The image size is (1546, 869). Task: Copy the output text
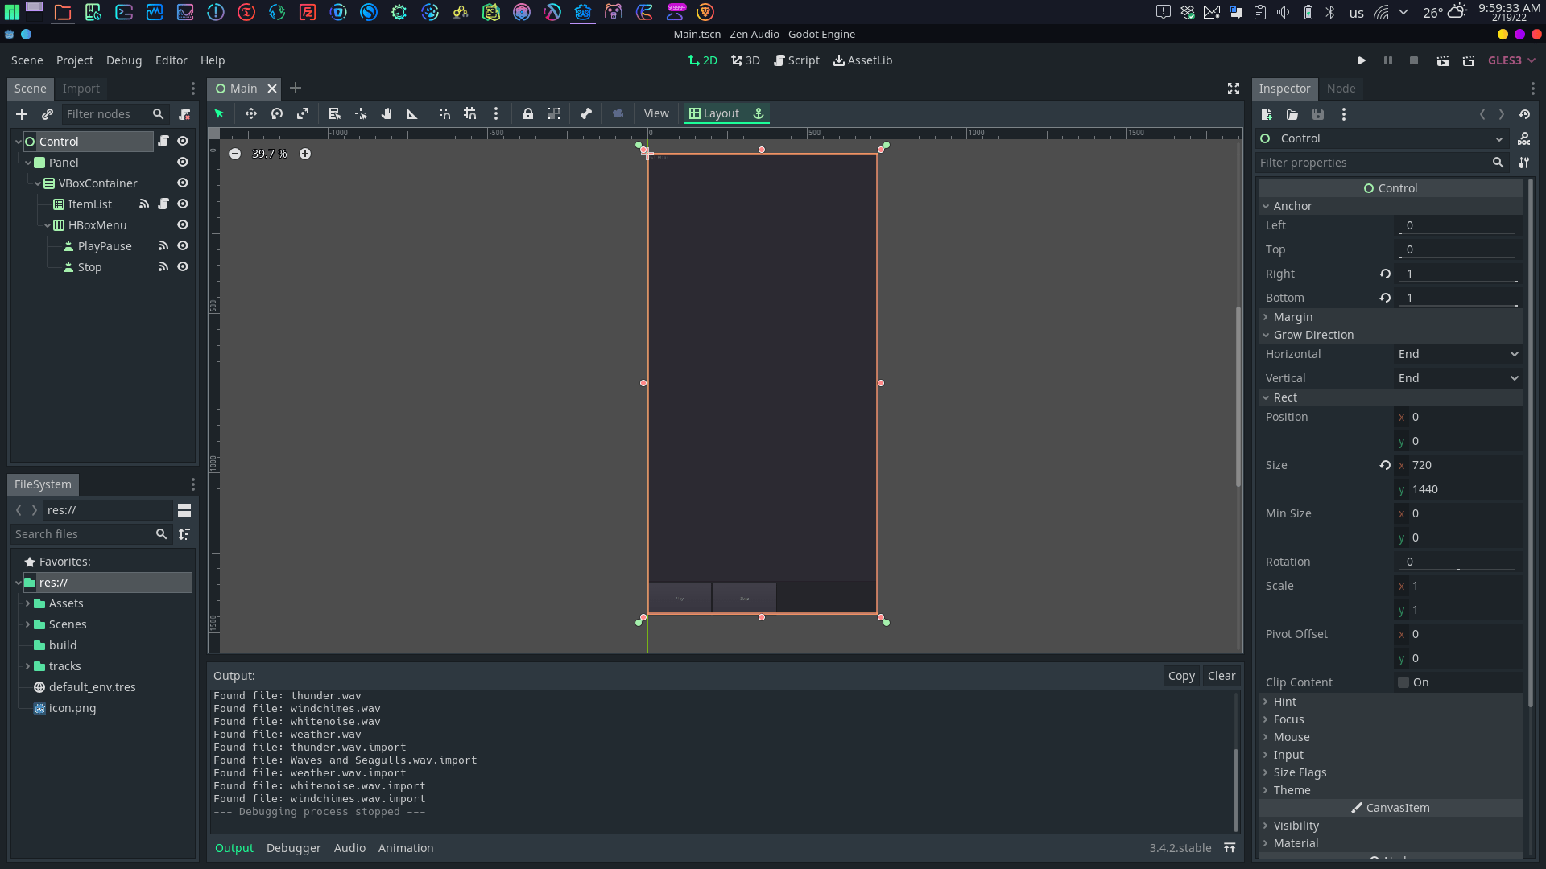[x=1180, y=676]
